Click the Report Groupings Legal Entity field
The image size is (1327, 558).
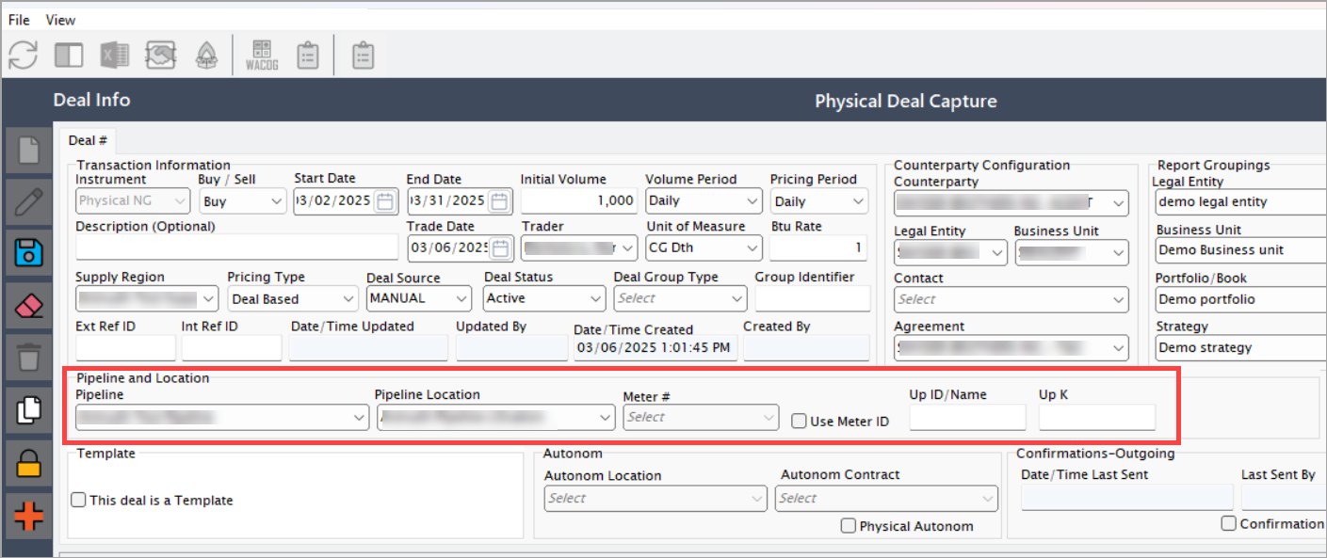point(1240,201)
